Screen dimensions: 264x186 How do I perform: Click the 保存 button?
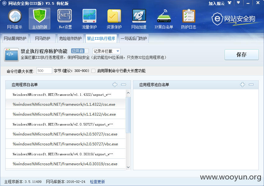[241, 55]
